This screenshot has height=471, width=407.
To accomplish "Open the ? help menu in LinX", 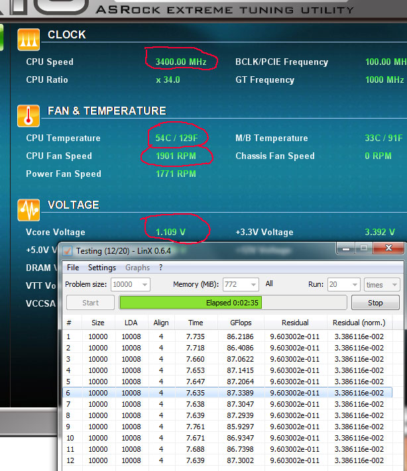I will (161, 268).
